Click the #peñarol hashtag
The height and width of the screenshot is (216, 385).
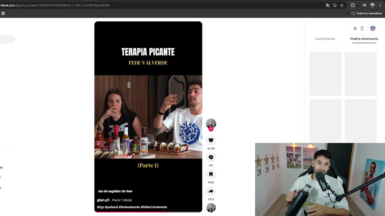click(x=111, y=207)
